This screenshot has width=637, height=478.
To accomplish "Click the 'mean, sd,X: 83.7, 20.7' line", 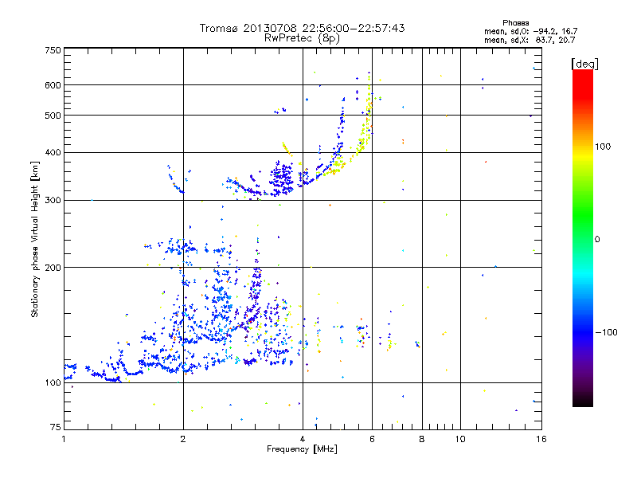I will click(x=530, y=40).
